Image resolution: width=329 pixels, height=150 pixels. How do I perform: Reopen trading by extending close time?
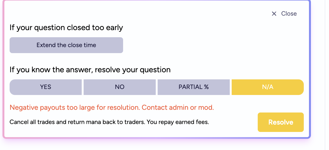[x=66, y=45]
